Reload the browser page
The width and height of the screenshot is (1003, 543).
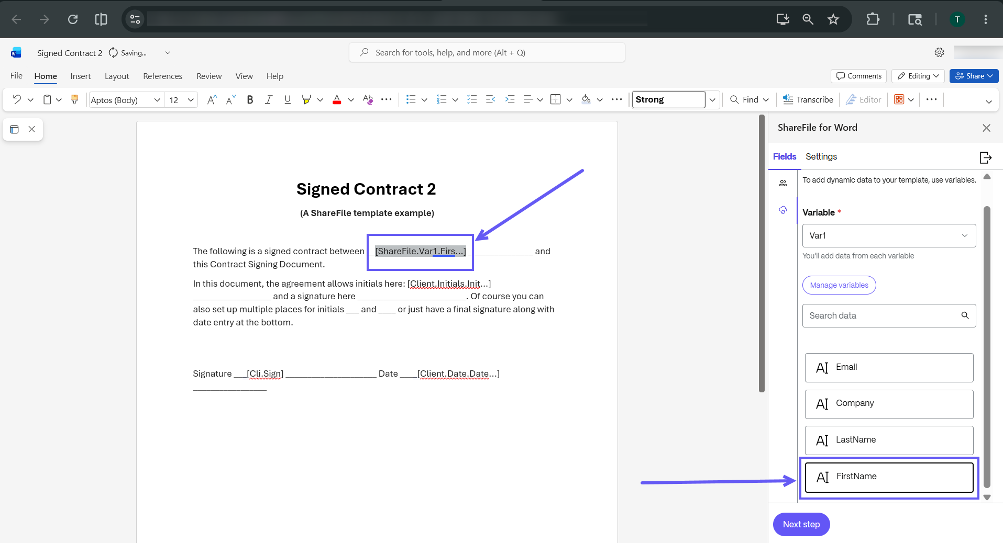[73, 19]
